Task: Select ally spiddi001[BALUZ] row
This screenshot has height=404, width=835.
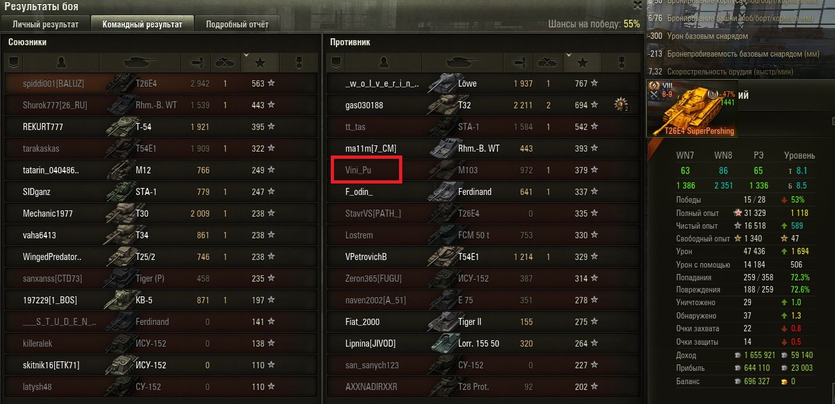Action: pos(161,83)
